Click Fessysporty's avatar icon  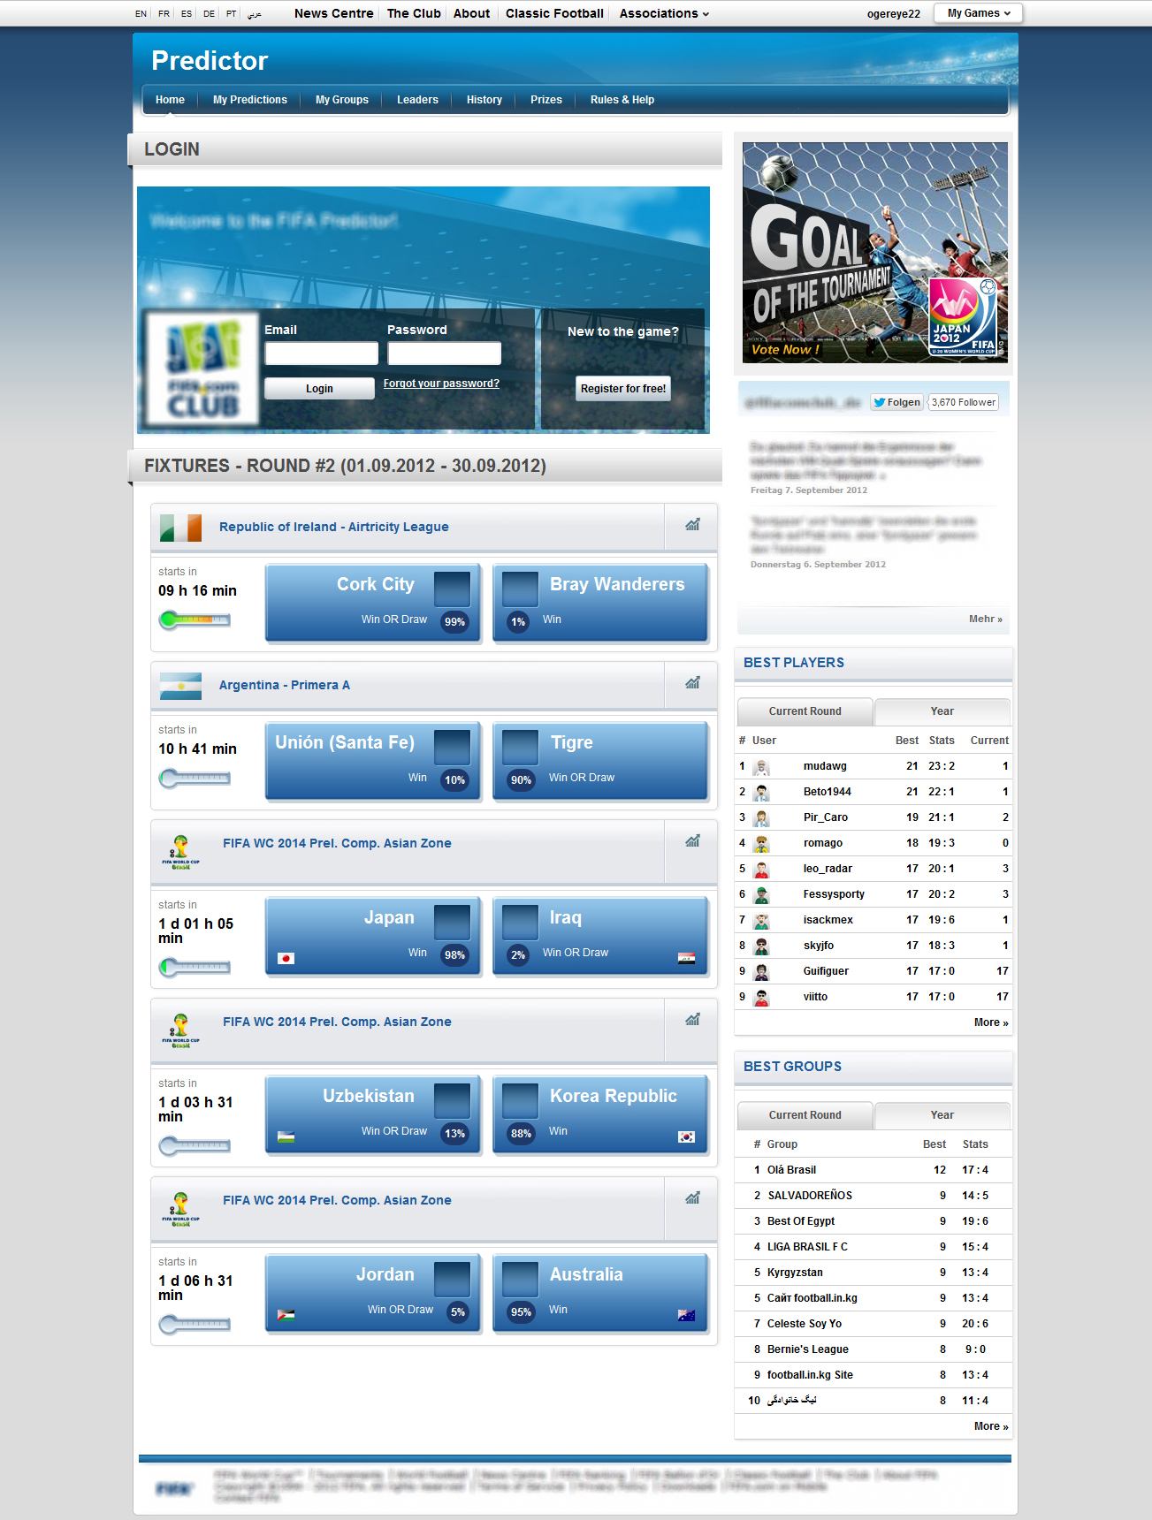tap(761, 895)
